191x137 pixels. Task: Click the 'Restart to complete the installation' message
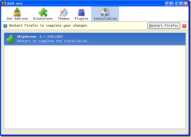pyautogui.click(x=53, y=41)
